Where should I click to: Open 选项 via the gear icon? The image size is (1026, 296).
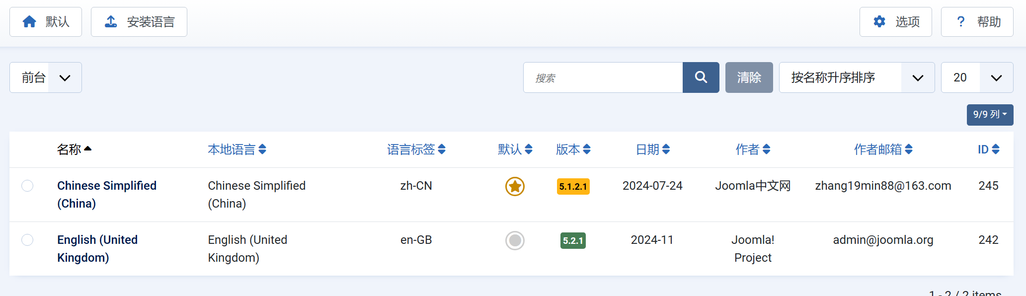879,22
